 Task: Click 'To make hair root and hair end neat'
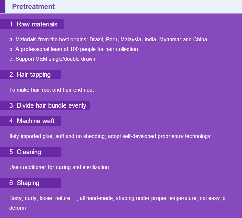(52, 90)
